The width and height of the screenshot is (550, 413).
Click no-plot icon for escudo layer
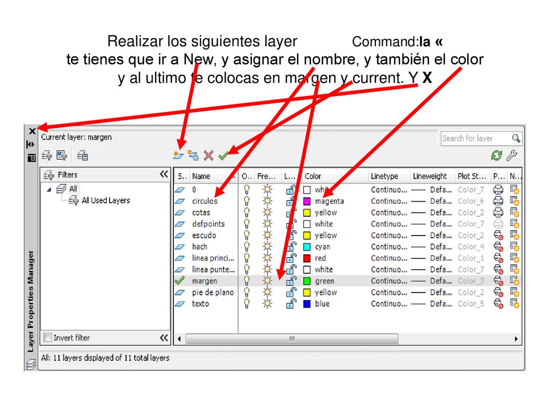(498, 236)
